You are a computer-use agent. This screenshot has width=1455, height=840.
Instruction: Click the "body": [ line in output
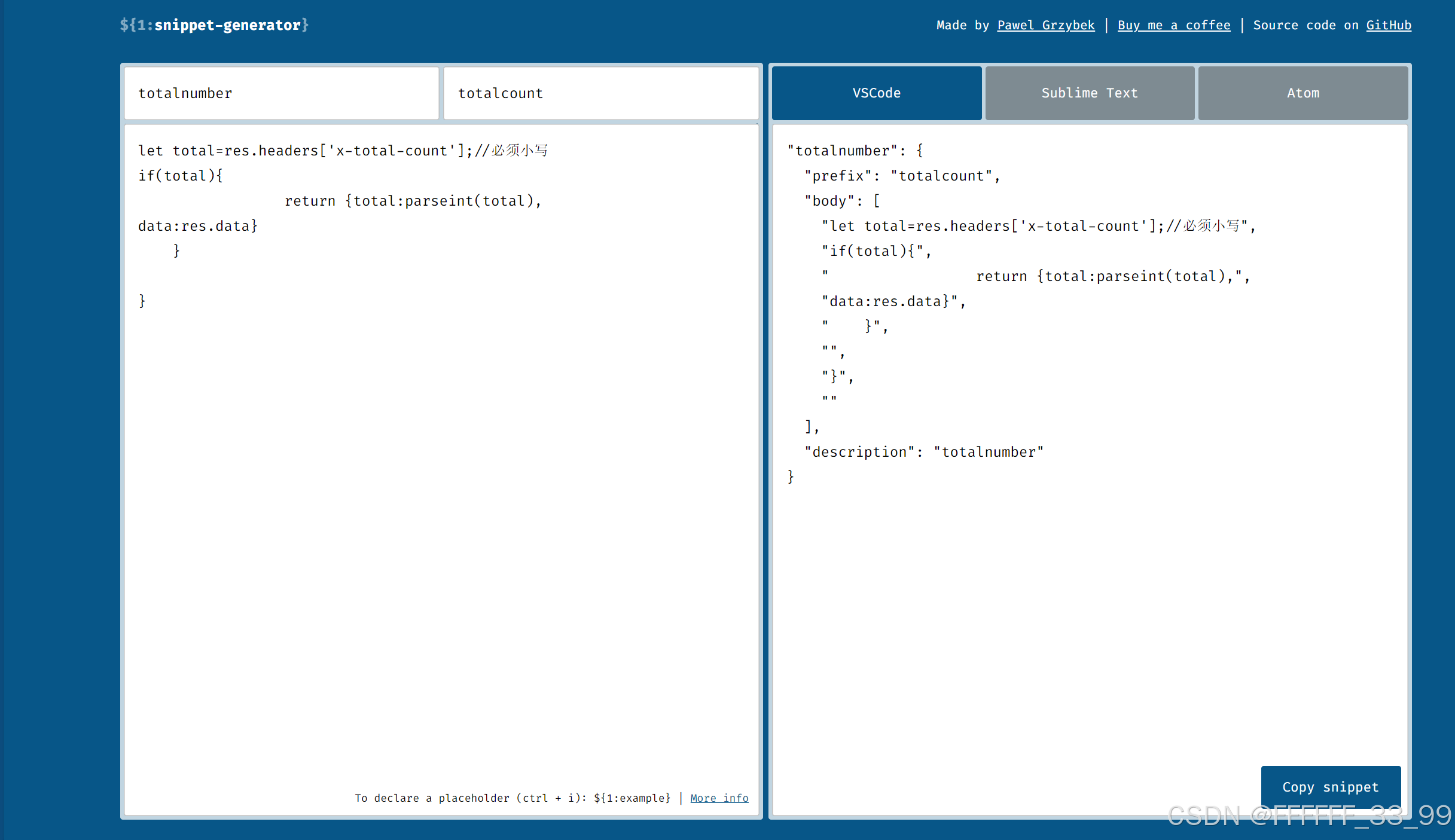point(841,201)
